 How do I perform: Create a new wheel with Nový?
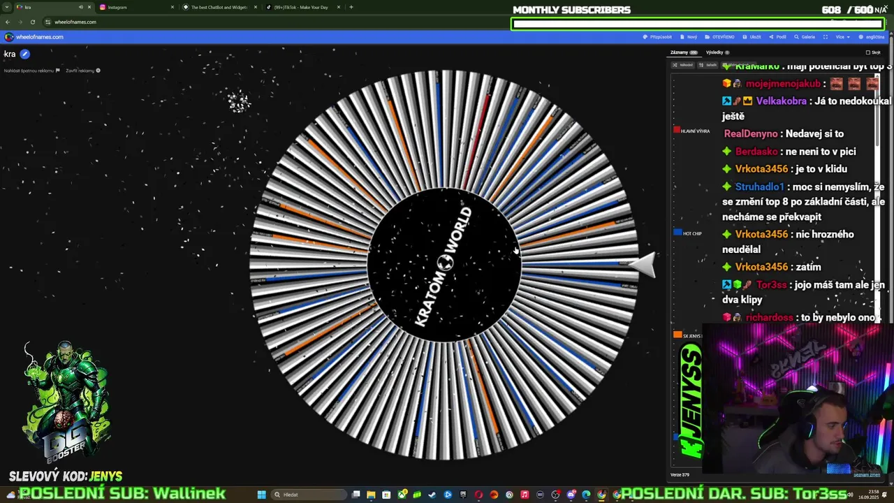[x=689, y=37]
